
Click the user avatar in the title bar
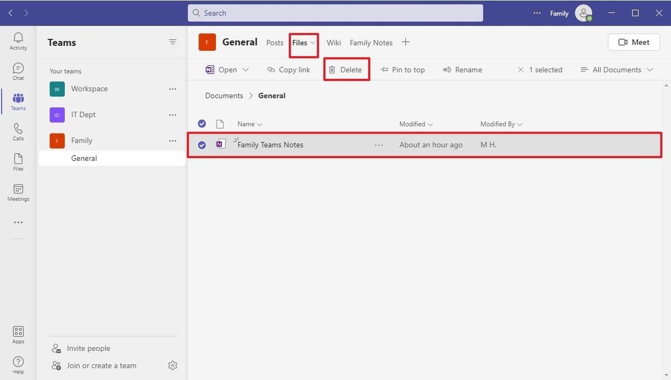(x=584, y=13)
